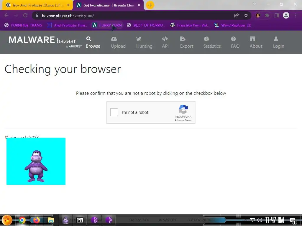
Task: Open the Start orb on taskbar
Action: point(7,220)
